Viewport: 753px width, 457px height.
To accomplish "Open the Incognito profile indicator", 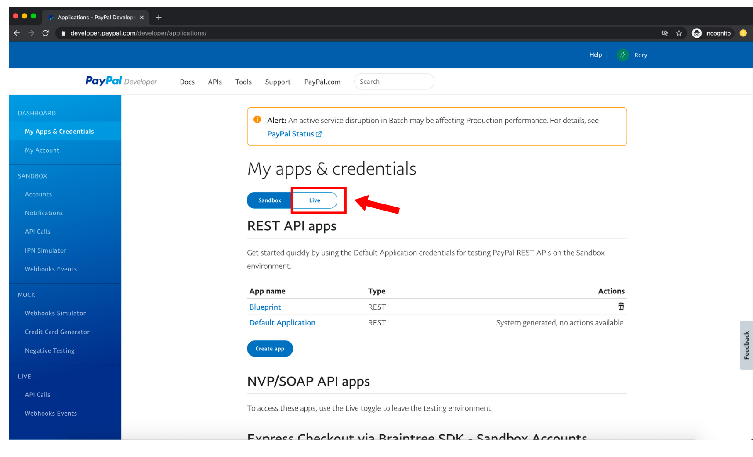I will tap(712, 33).
